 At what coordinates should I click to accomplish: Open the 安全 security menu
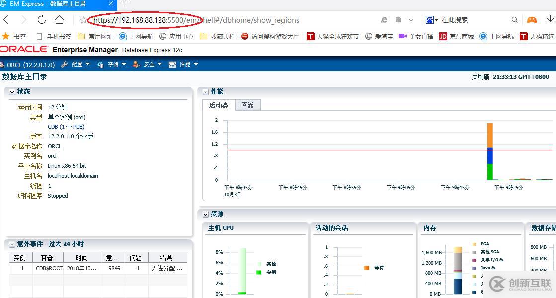click(x=153, y=64)
